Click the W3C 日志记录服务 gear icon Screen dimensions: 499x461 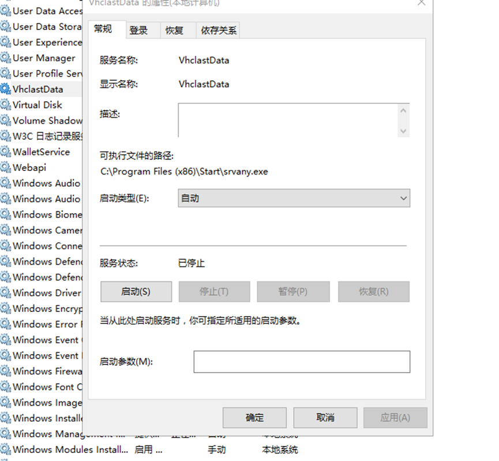[x=5, y=136]
